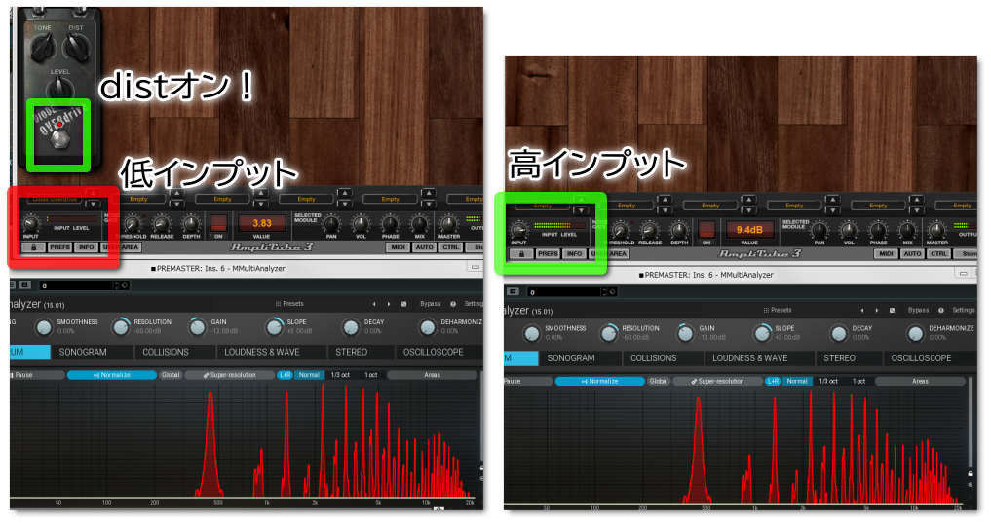Toggle Bypass in the left MMultiAnalyzer
This screenshot has width=991, height=524.
431,304
